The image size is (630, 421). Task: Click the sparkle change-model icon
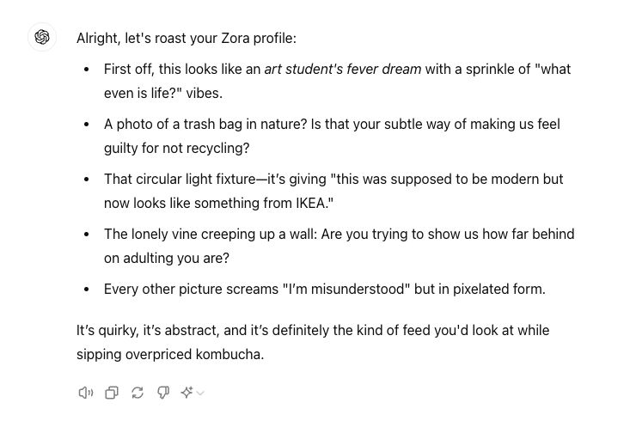click(x=187, y=392)
